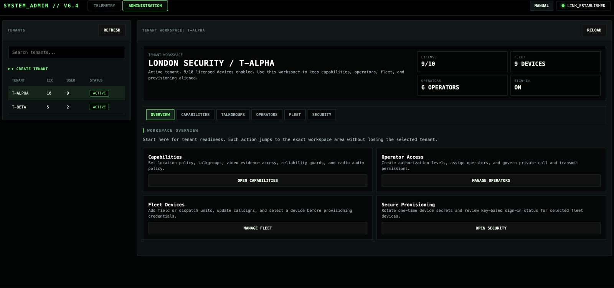The height and width of the screenshot is (288, 614).
Task: Click the Fleet 9 Devices stat card
Action: [x=555, y=62]
